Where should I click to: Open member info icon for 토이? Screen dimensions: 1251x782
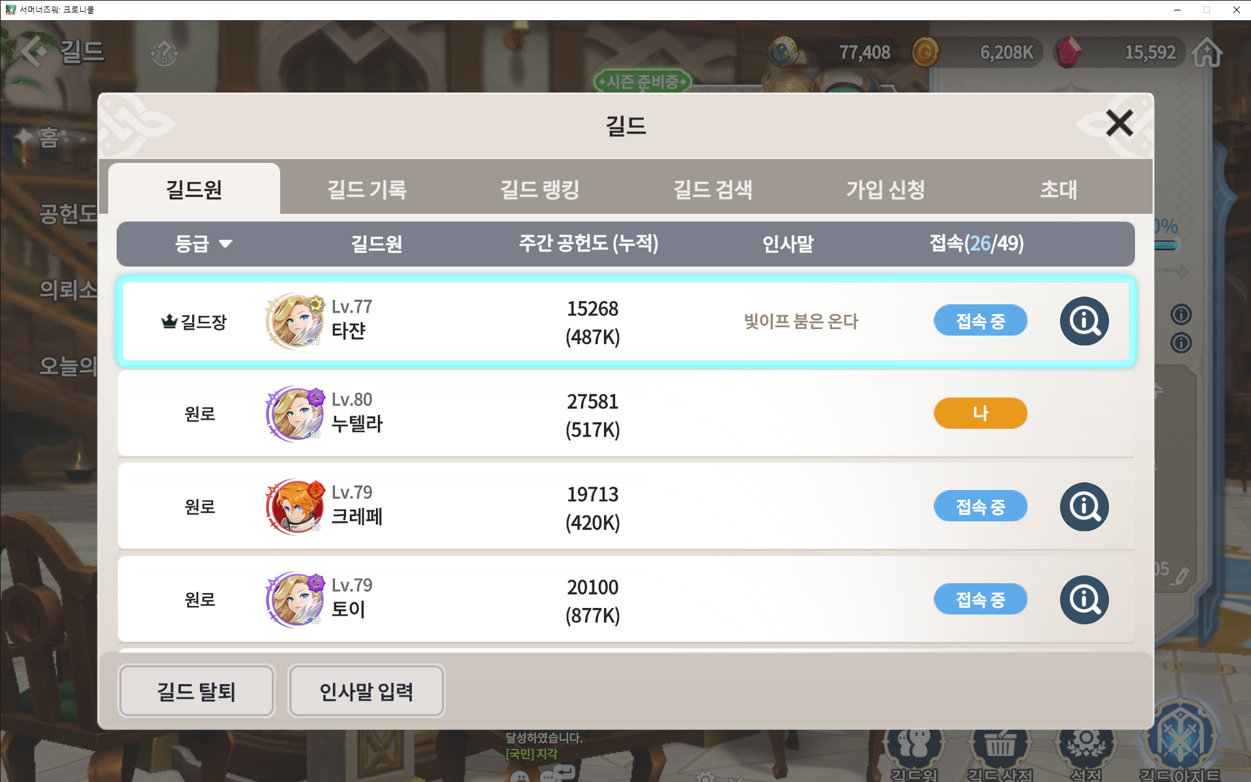[x=1084, y=600]
